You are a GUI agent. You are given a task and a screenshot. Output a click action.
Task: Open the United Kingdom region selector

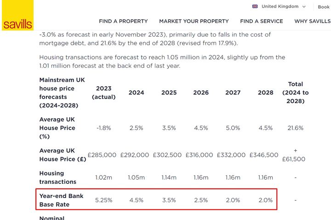(x=280, y=6)
